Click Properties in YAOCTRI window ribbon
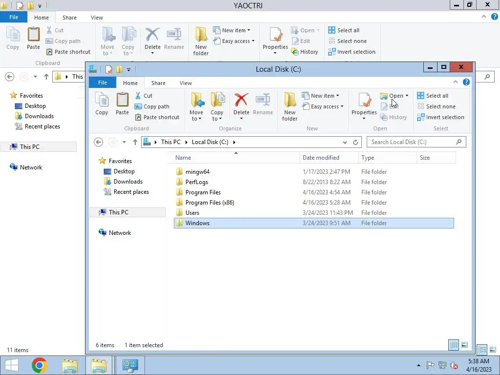Screen dimensions: 500x375 [275, 41]
